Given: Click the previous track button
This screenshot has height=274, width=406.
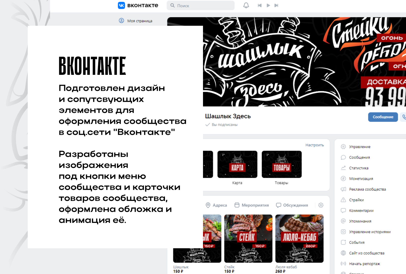Looking at the screenshot, I should point(260,5).
